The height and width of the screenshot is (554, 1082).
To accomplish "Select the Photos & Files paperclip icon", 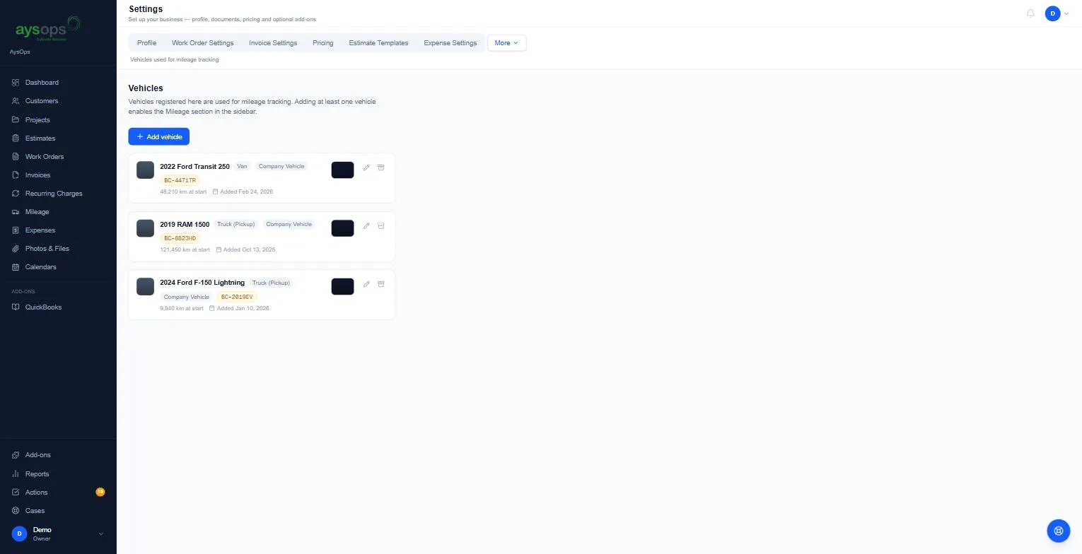I will point(16,248).
